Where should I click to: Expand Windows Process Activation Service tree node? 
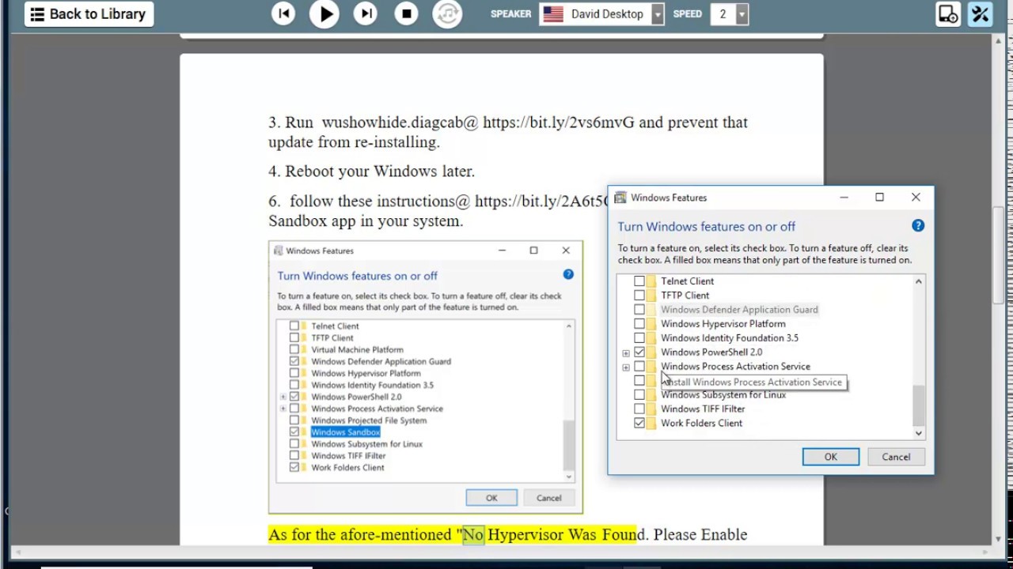pos(626,367)
